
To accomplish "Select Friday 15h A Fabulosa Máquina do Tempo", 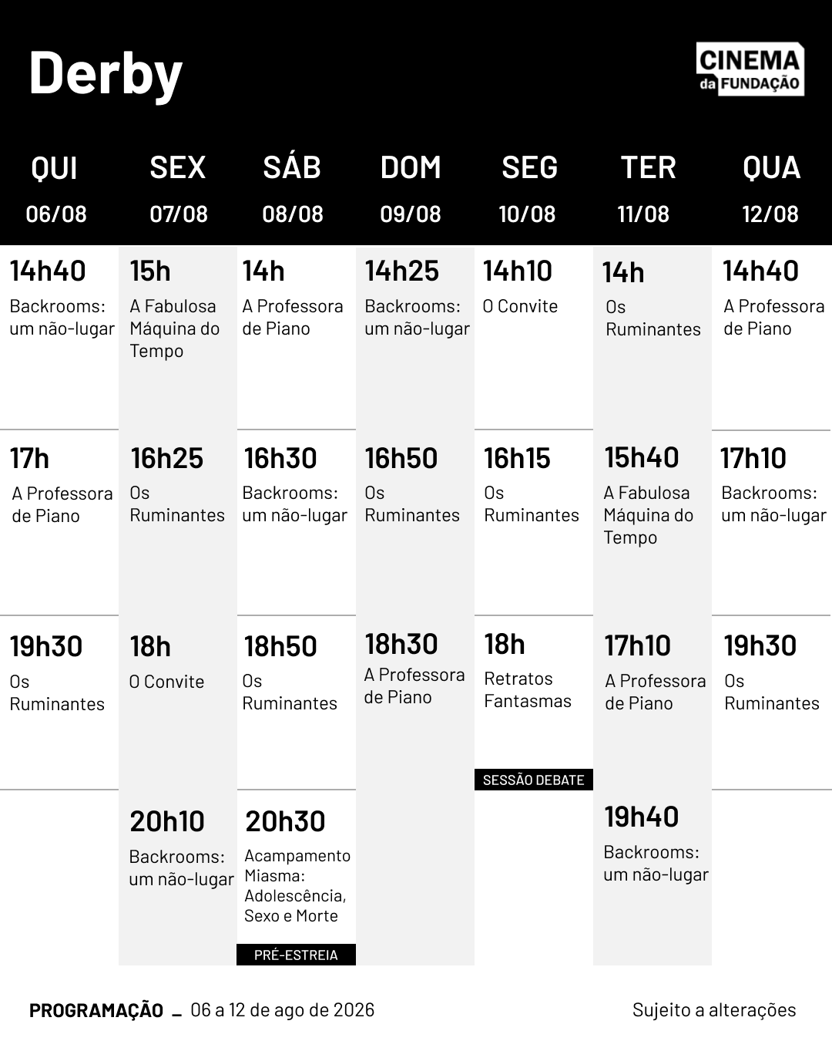I will [176, 308].
